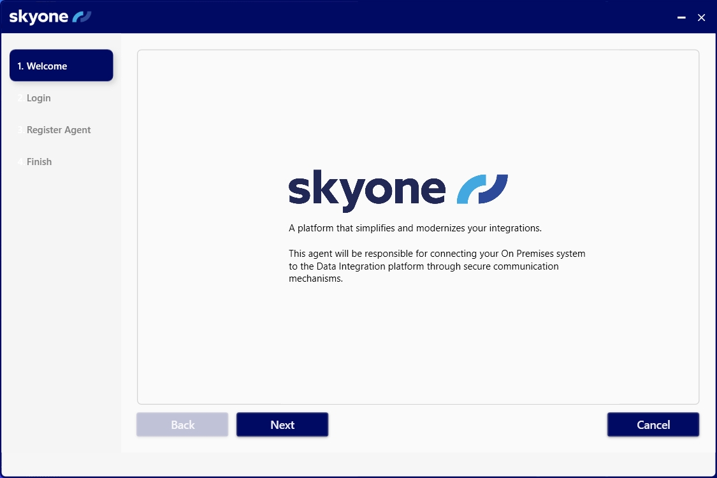Click the paragraph describing the On Premises agent
This screenshot has width=717, height=478.
437,266
